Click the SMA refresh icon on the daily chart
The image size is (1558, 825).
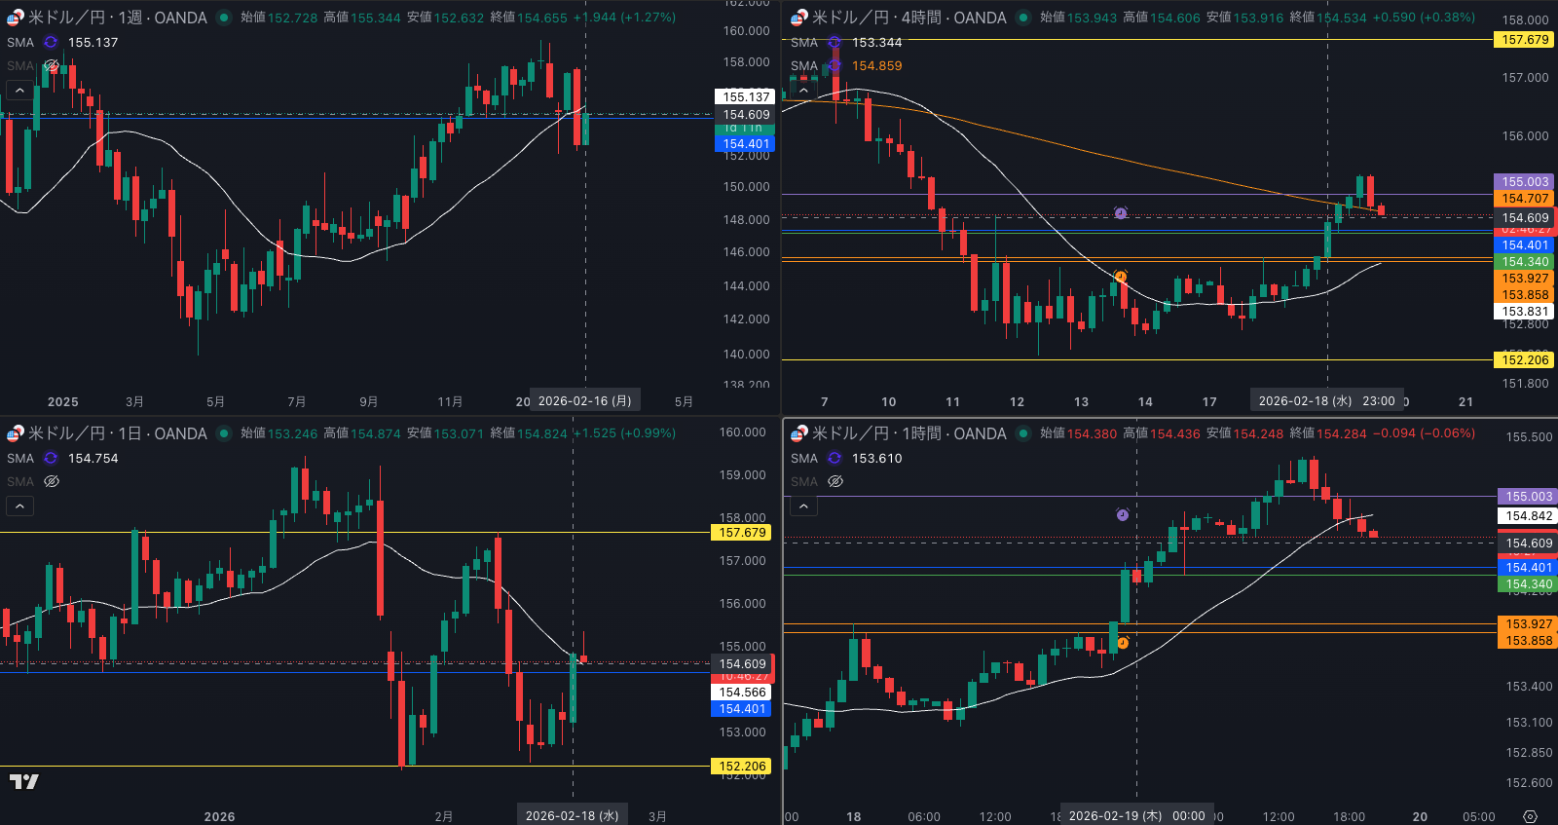pos(51,458)
